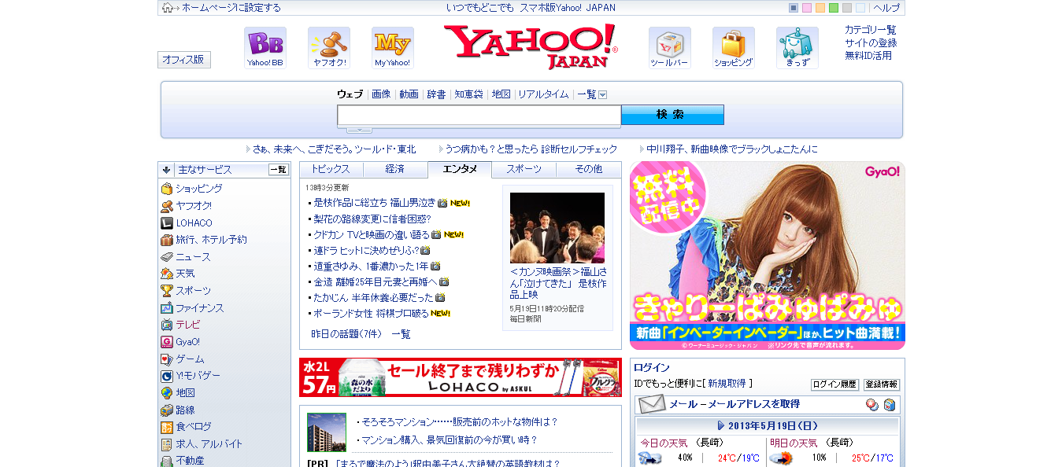Image resolution: width=1062 pixels, height=467 pixels.
Task: Click the GyaO! sidebar icon
Action: (x=167, y=342)
